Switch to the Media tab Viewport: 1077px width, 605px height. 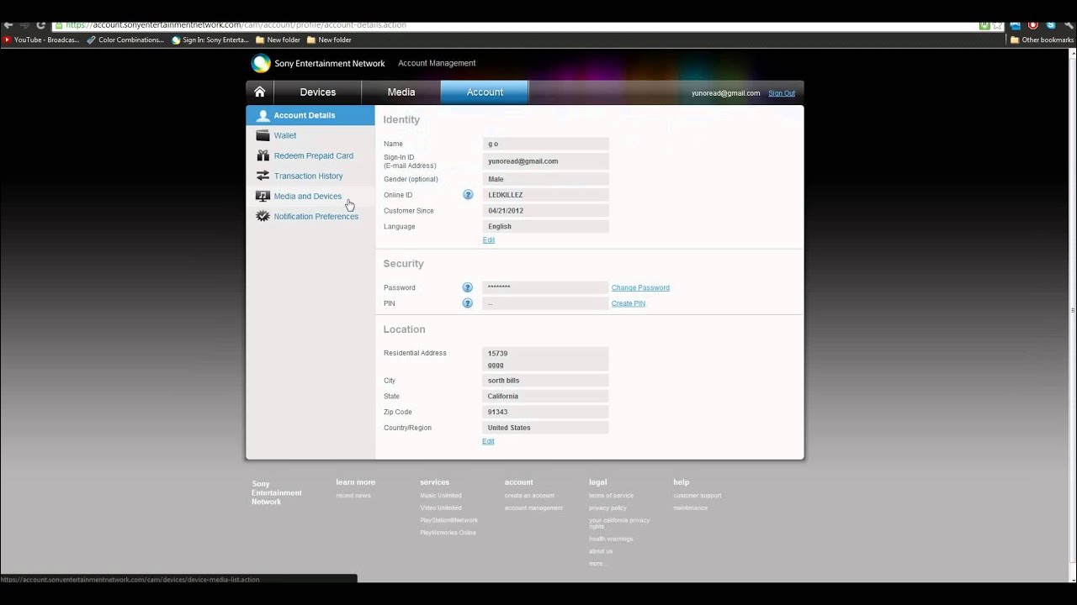[401, 92]
